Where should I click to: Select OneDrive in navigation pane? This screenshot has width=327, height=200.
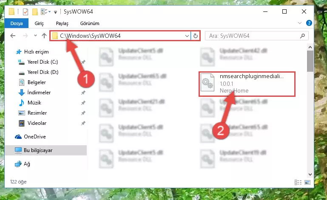click(x=34, y=137)
